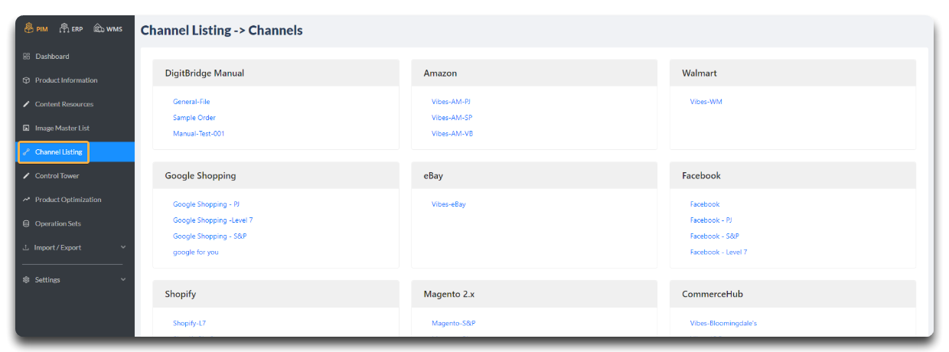The image size is (949, 352).
Task: Click the Operation Sets database icon
Action: [26, 223]
